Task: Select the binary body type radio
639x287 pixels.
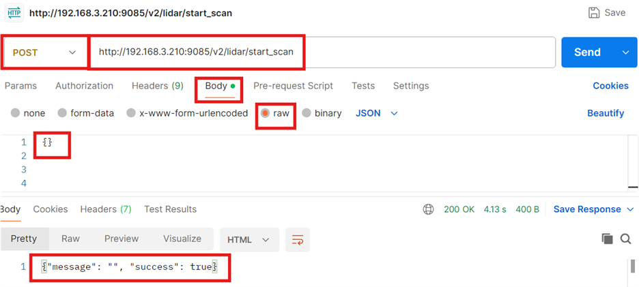Action: pyautogui.click(x=307, y=113)
